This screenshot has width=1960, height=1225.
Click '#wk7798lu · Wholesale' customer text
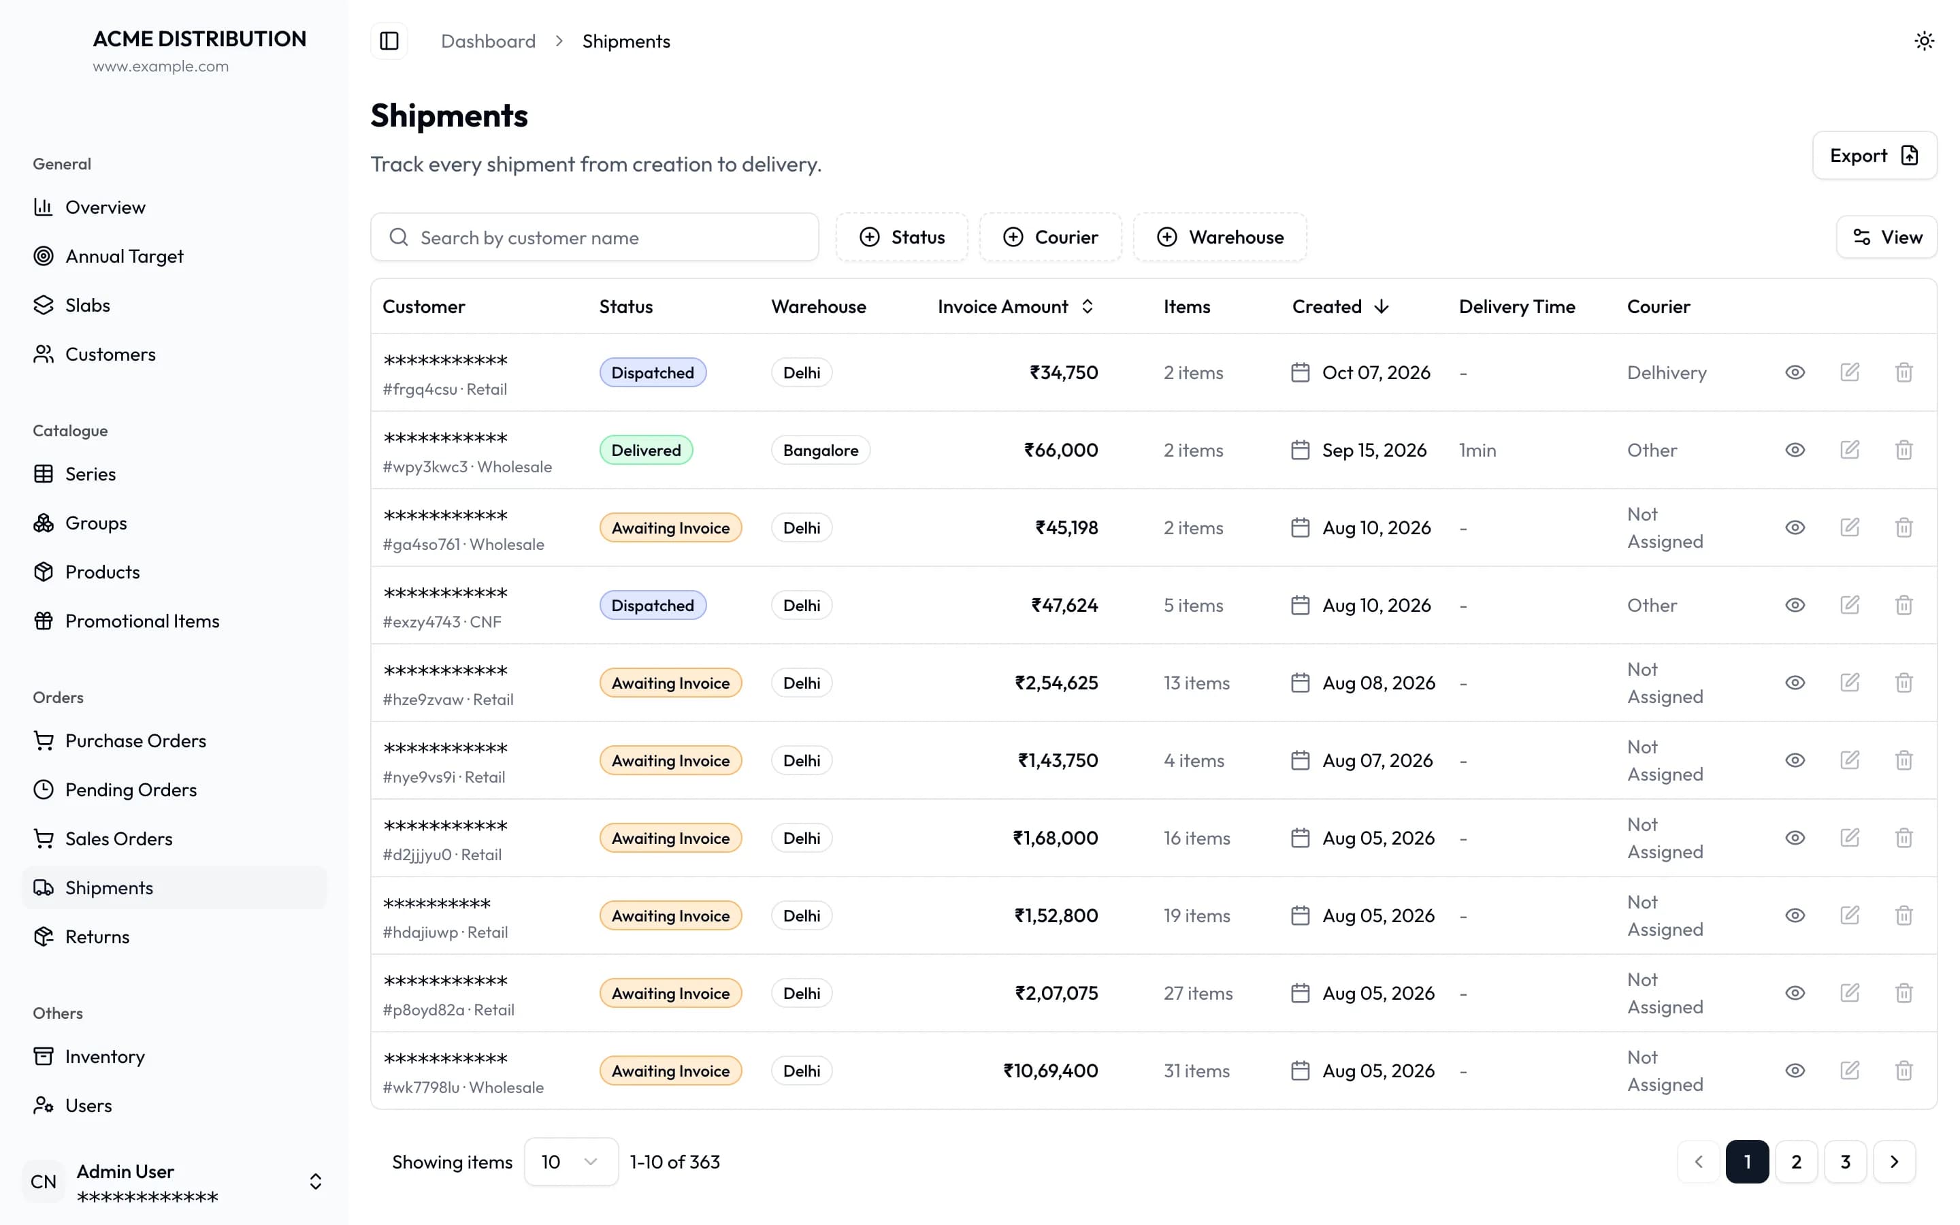463,1088
